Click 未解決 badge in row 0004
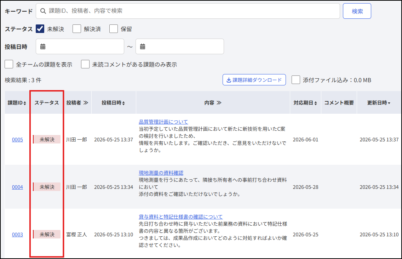Image resolution: width=402 pixels, height=259 pixels. (x=47, y=187)
